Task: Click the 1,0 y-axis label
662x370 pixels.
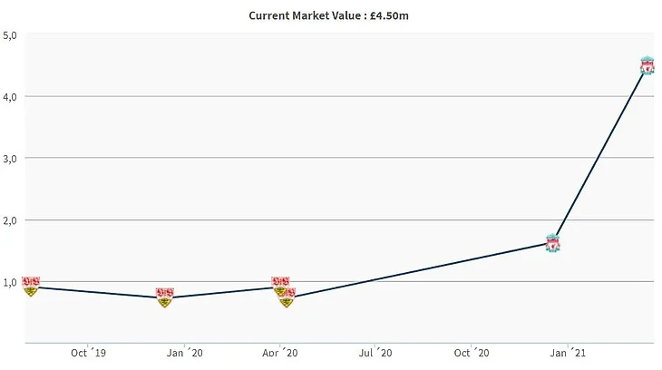Action: (x=10, y=282)
